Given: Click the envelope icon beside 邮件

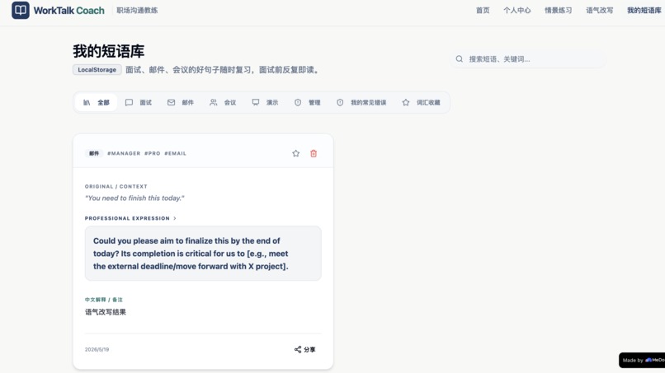Looking at the screenshot, I should pos(171,102).
